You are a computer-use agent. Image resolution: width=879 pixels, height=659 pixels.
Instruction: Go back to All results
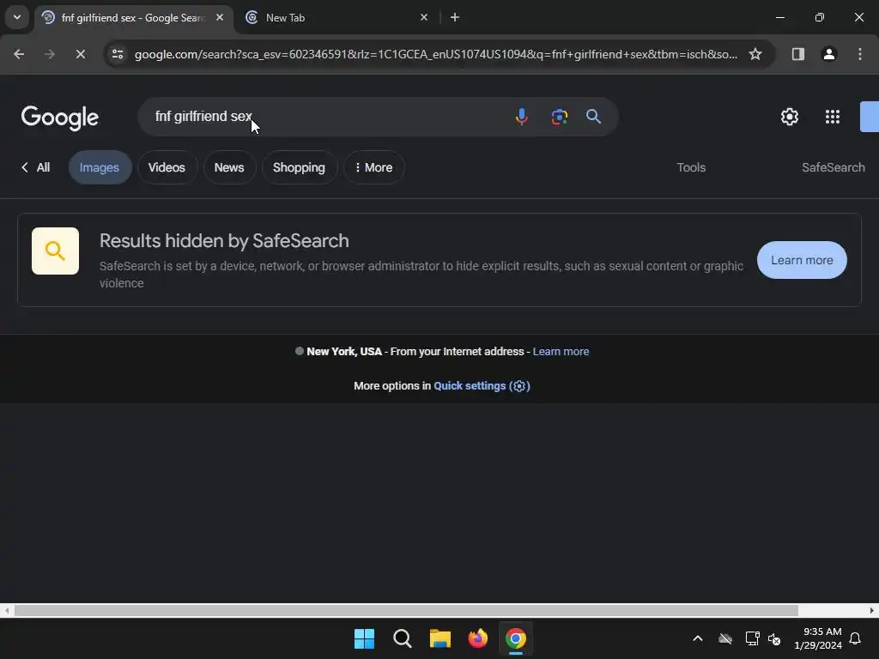coord(36,167)
